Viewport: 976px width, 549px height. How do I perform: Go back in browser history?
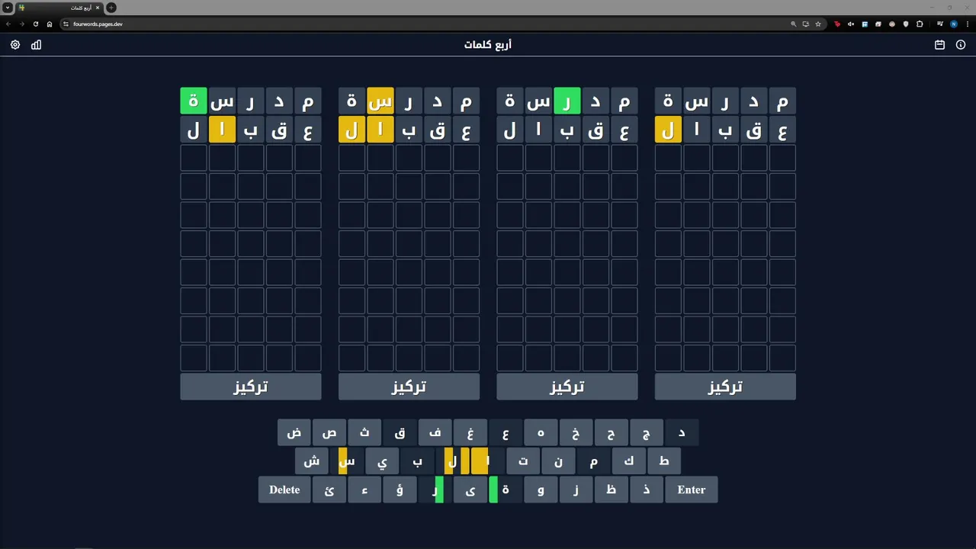8,24
